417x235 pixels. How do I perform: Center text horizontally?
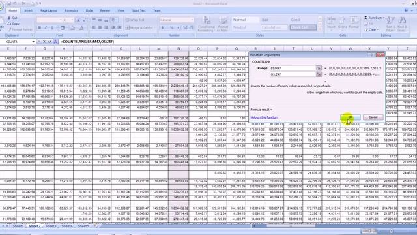100,27
